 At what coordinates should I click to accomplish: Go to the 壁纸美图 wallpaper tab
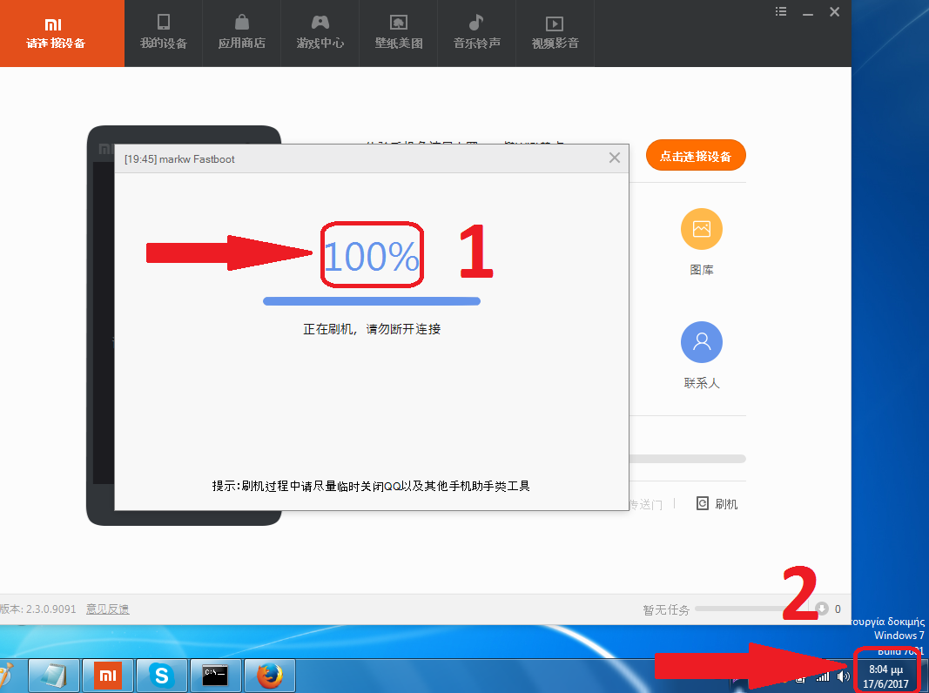click(x=398, y=32)
